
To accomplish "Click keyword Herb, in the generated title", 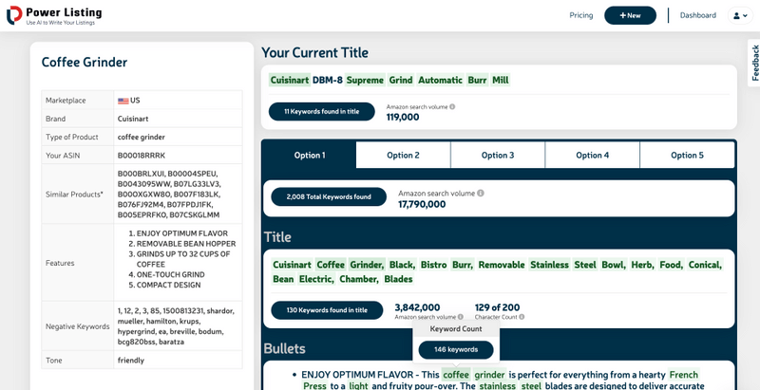I will pos(642,265).
